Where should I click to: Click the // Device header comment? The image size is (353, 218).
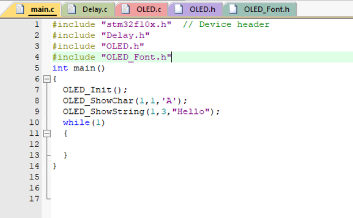coord(226,25)
